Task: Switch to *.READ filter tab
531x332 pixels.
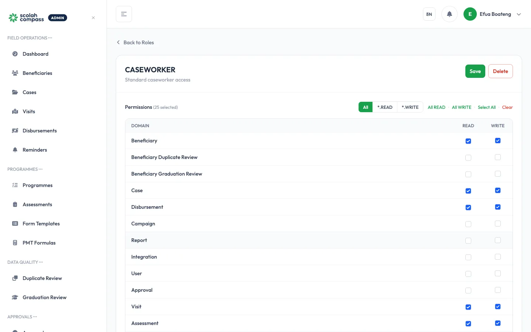Action: click(385, 107)
